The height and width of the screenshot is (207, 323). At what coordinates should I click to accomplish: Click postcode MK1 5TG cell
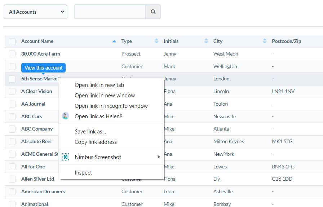[x=282, y=141]
